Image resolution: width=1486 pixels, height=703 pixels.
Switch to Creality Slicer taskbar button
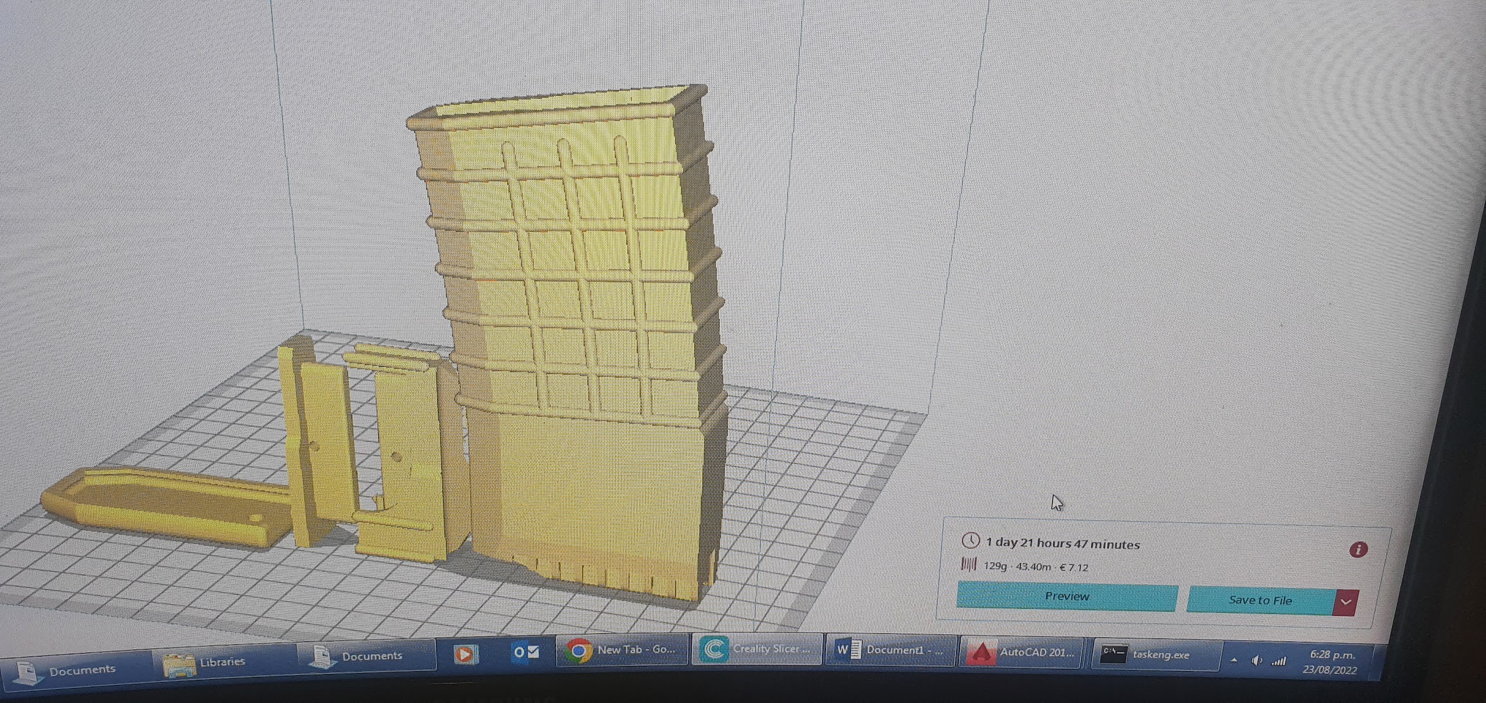coord(756,649)
